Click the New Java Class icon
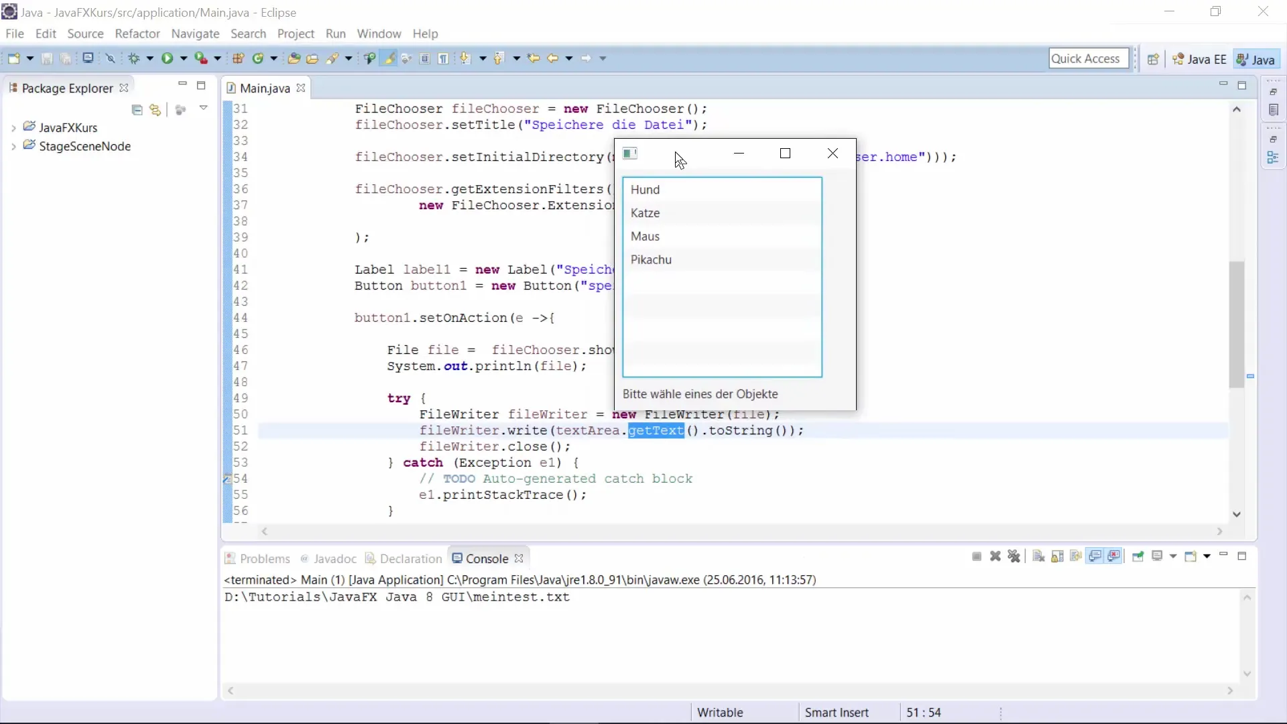 [258, 58]
